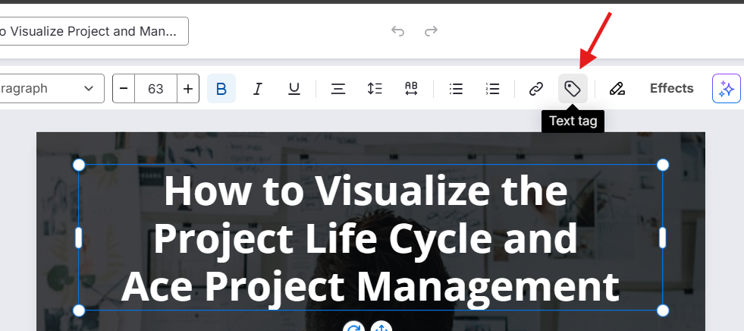The height and width of the screenshot is (331, 744).
Task: Apply numbered list formatting
Action: click(492, 89)
